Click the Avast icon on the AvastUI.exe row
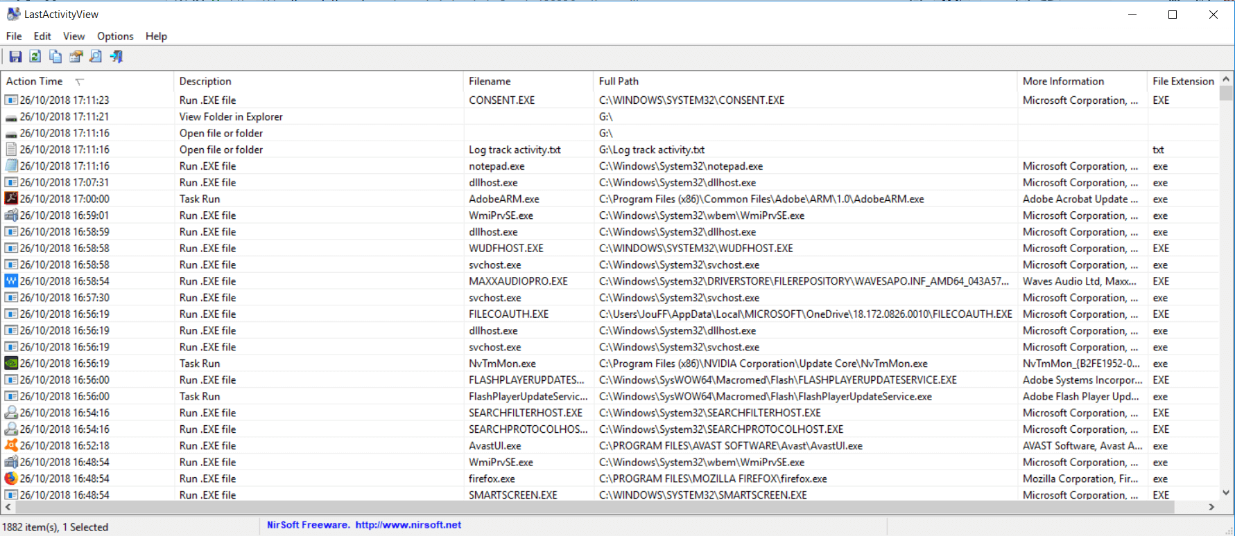This screenshot has height=536, width=1235. point(11,446)
